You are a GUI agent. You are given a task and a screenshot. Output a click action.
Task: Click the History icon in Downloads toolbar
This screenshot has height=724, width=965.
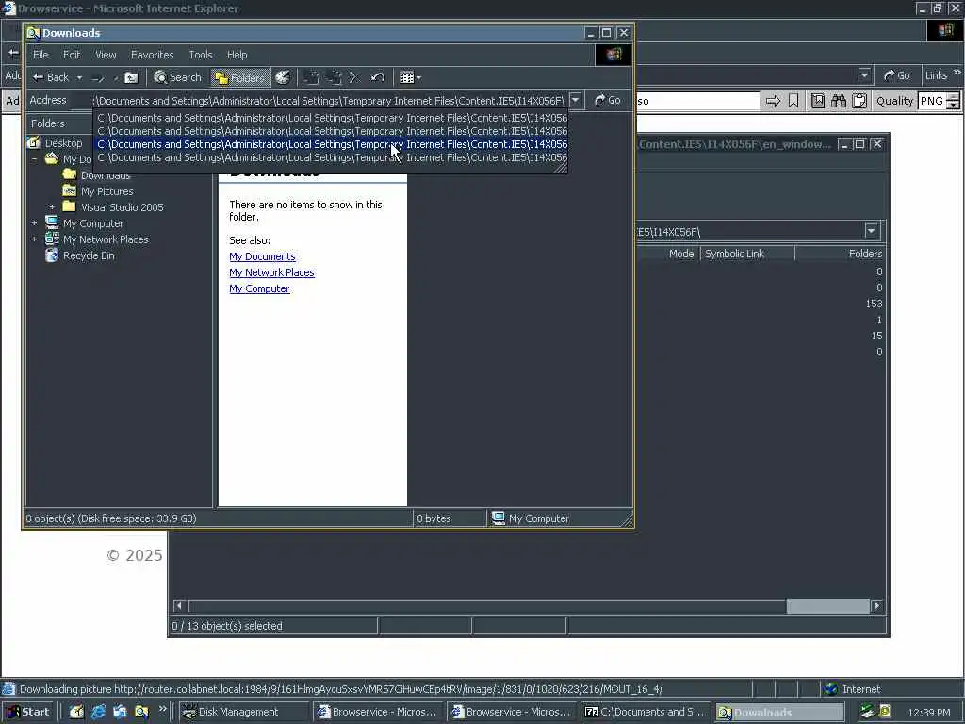[x=283, y=77]
